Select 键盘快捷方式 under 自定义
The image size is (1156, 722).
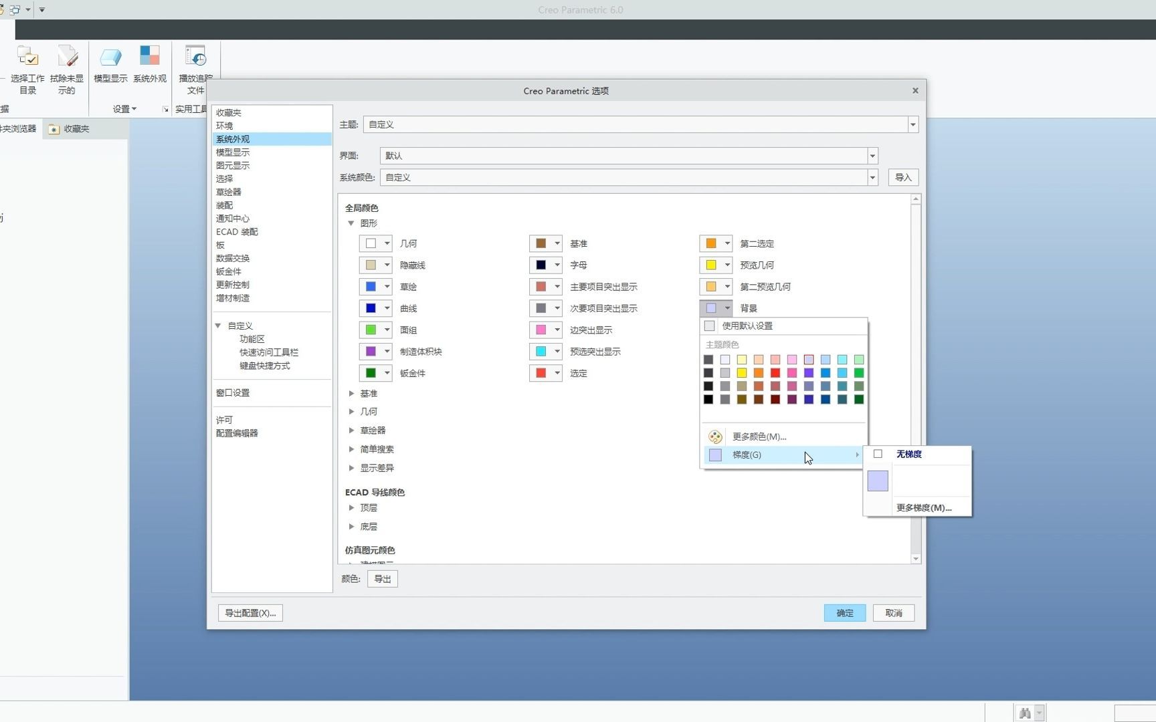(x=265, y=366)
